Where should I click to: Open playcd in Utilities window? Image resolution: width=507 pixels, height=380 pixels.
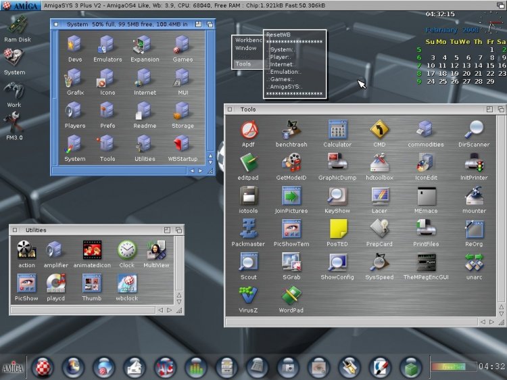coord(56,283)
